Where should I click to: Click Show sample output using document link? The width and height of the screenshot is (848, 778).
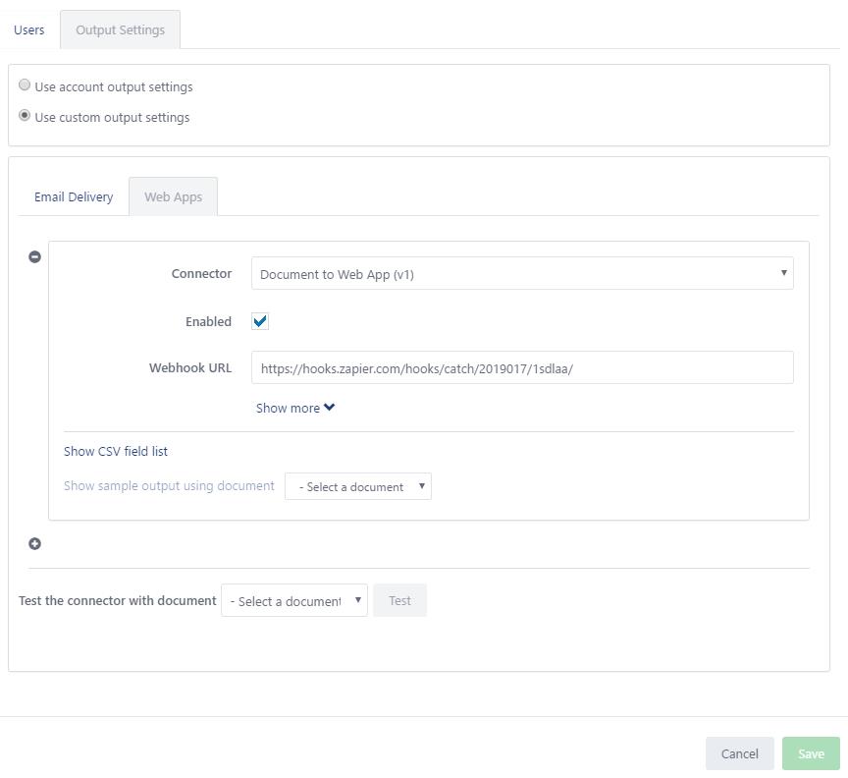click(169, 485)
